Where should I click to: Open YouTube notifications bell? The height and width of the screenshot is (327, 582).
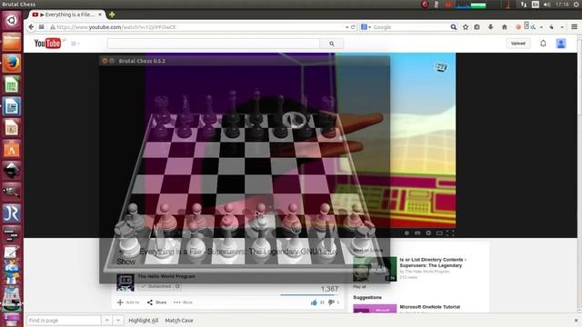(x=543, y=44)
